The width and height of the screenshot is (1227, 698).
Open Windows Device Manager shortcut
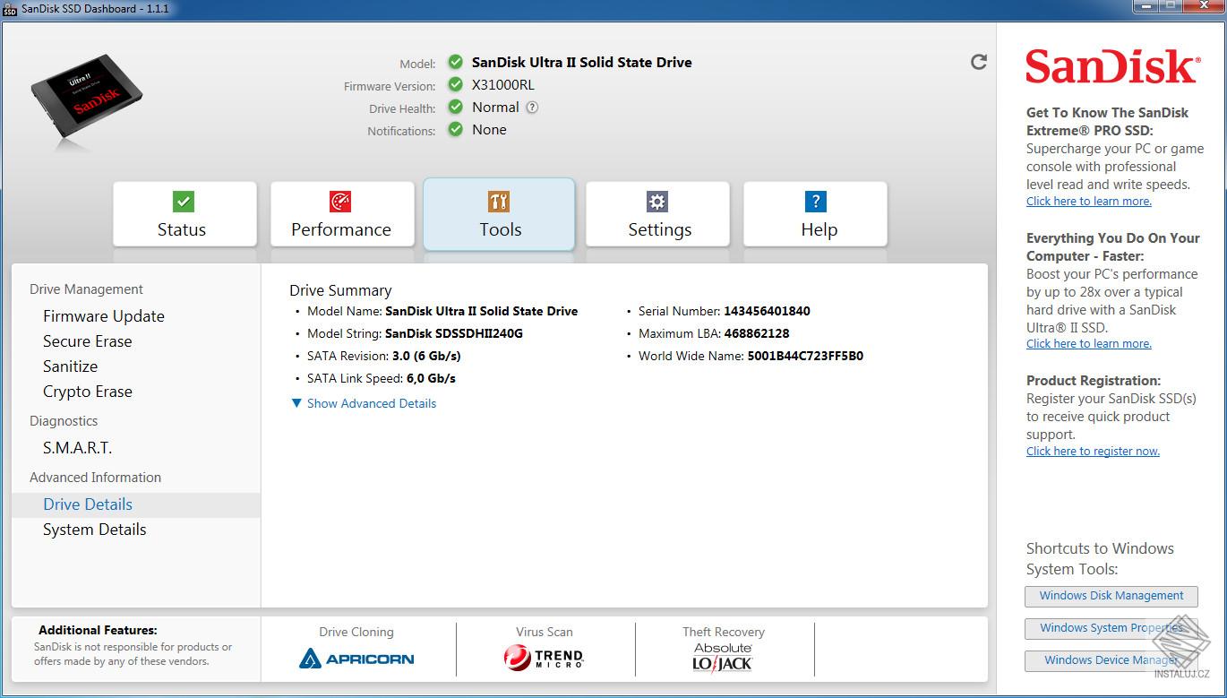(x=1111, y=660)
